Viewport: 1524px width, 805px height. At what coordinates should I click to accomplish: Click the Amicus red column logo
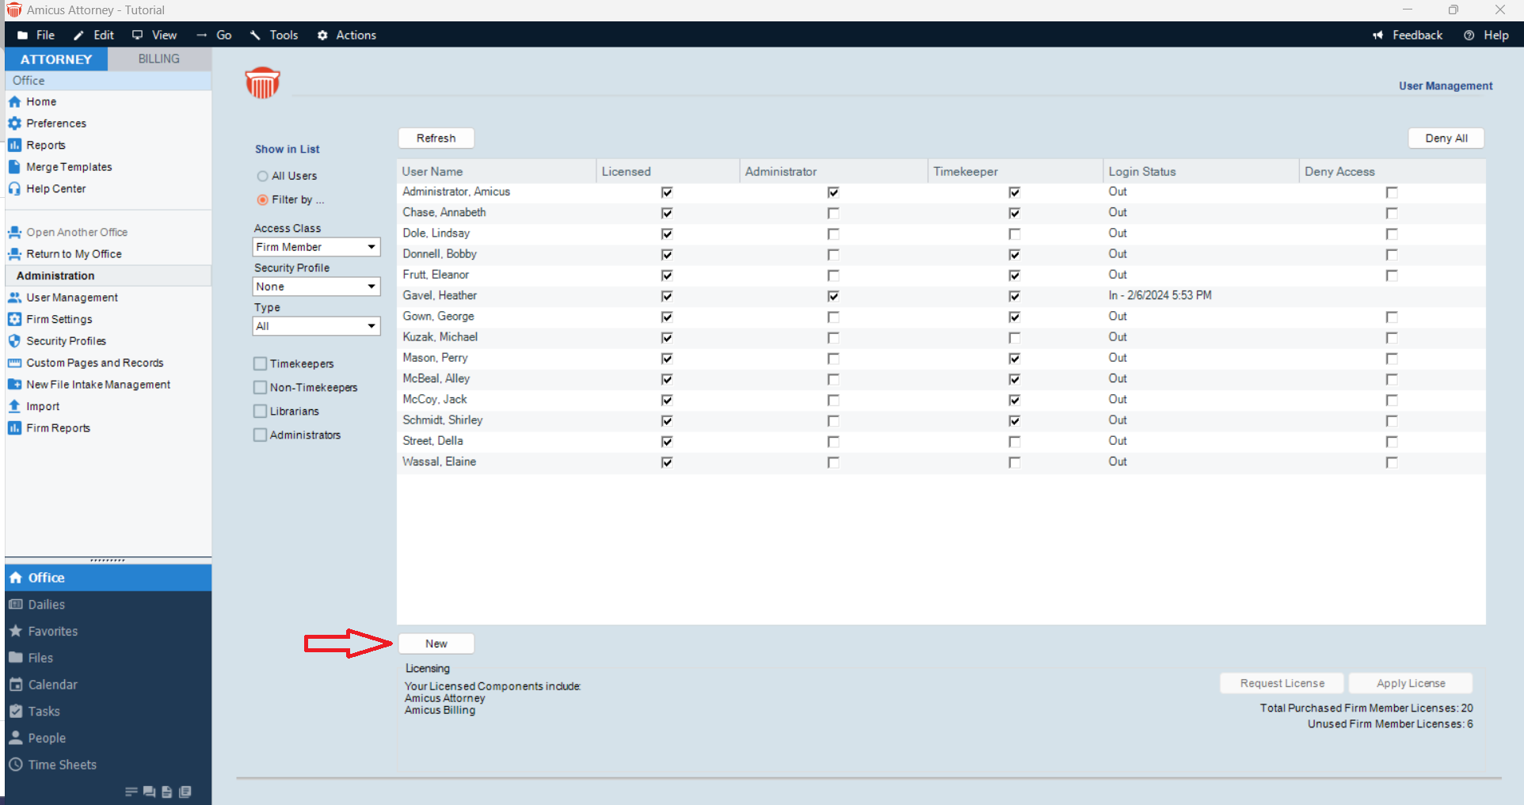(263, 83)
